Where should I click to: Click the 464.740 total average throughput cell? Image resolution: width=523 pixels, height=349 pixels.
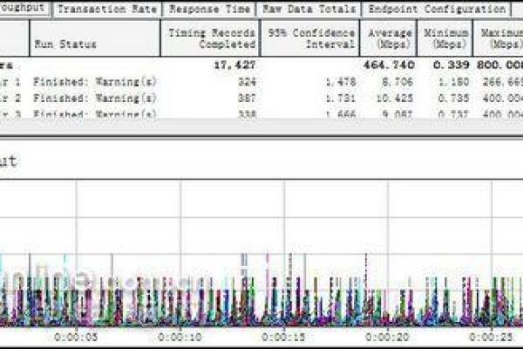(387, 65)
